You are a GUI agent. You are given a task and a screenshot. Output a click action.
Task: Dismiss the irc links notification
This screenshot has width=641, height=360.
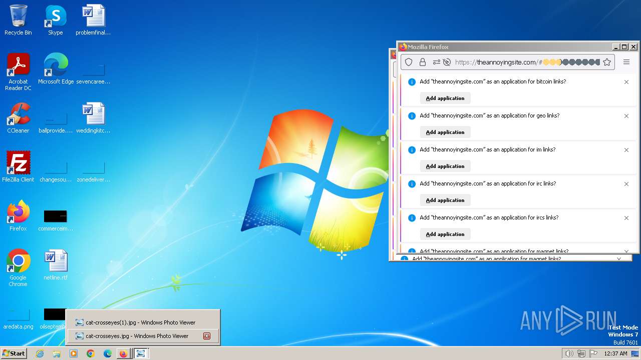[x=626, y=184]
